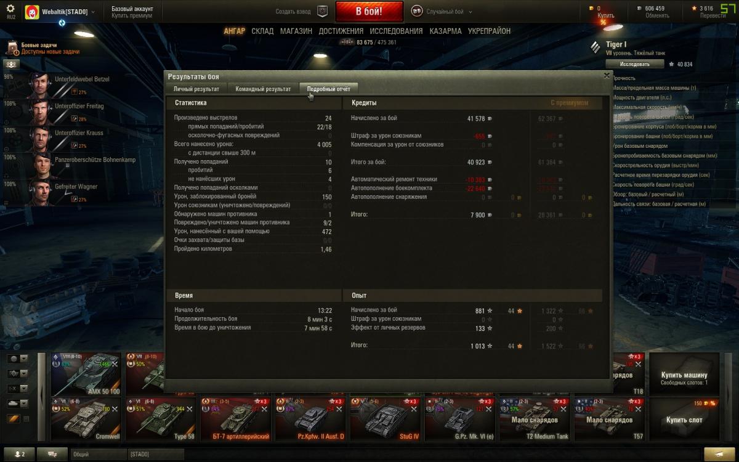Open the chat channels icon button
The height and width of the screenshot is (462, 739).
coord(52,454)
